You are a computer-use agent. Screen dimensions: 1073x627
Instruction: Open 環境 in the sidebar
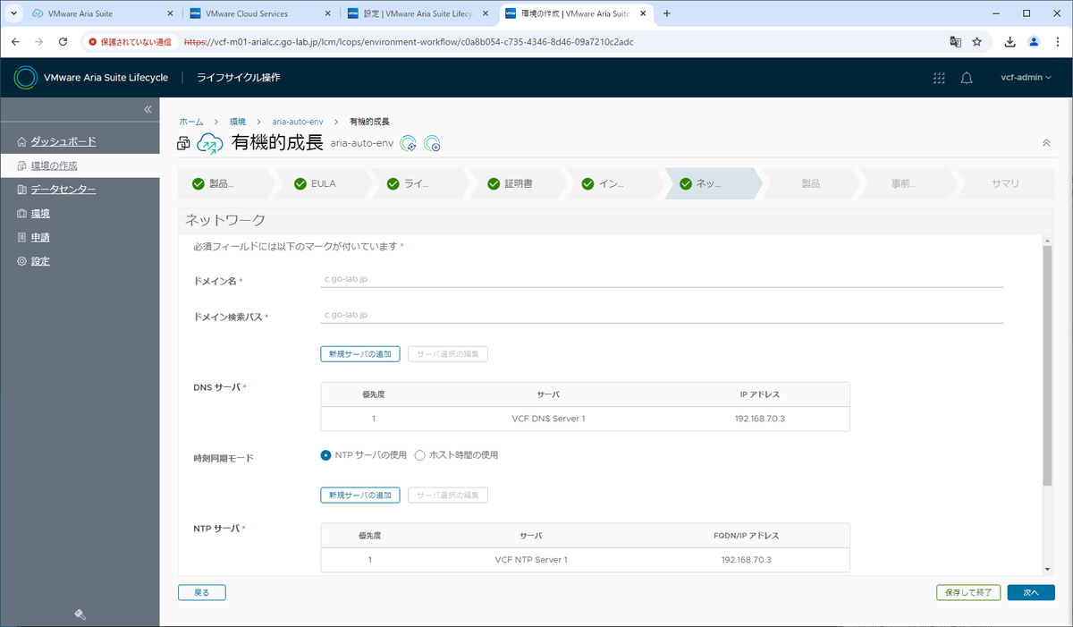(40, 214)
